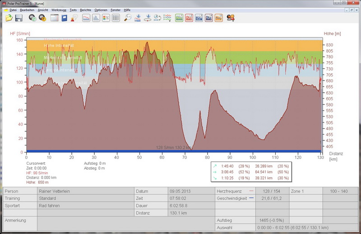Open the calendar view icon
Screen dimensions: 361x234
(54, 18)
